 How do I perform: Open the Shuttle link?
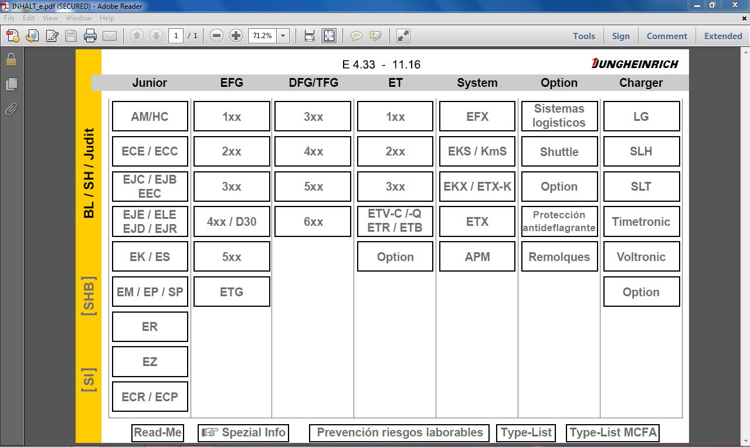tap(559, 151)
